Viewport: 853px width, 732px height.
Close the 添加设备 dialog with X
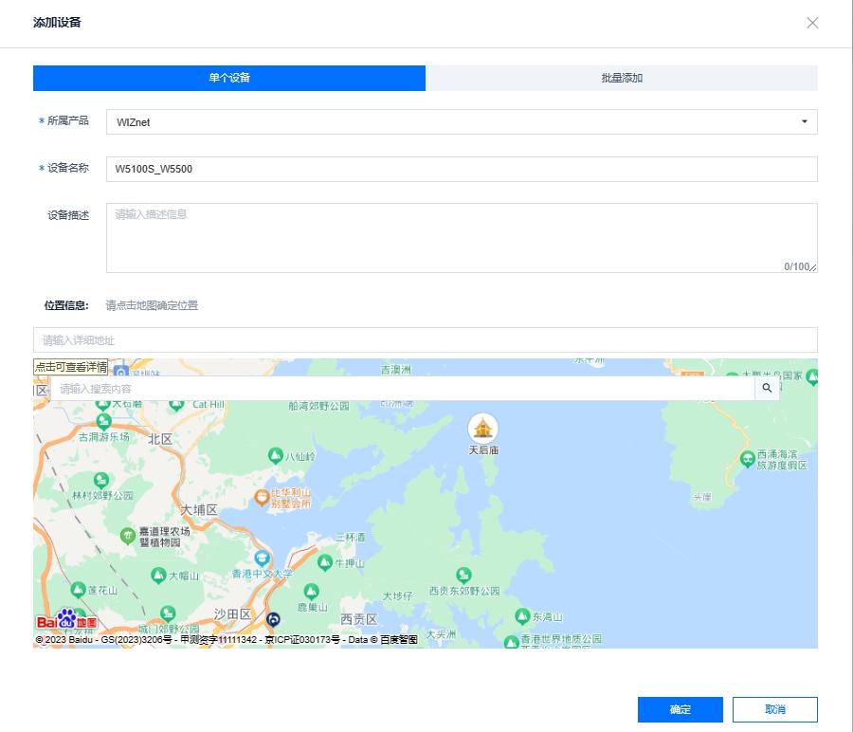(x=812, y=23)
